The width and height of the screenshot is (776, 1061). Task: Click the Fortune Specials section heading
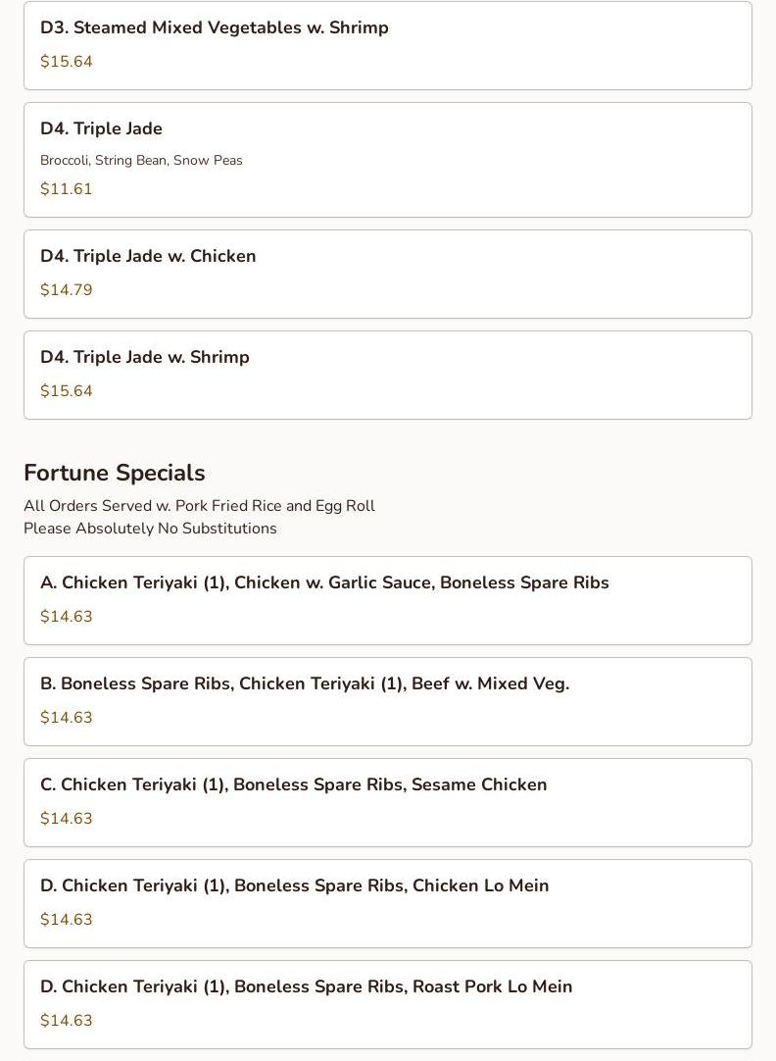coord(115,473)
